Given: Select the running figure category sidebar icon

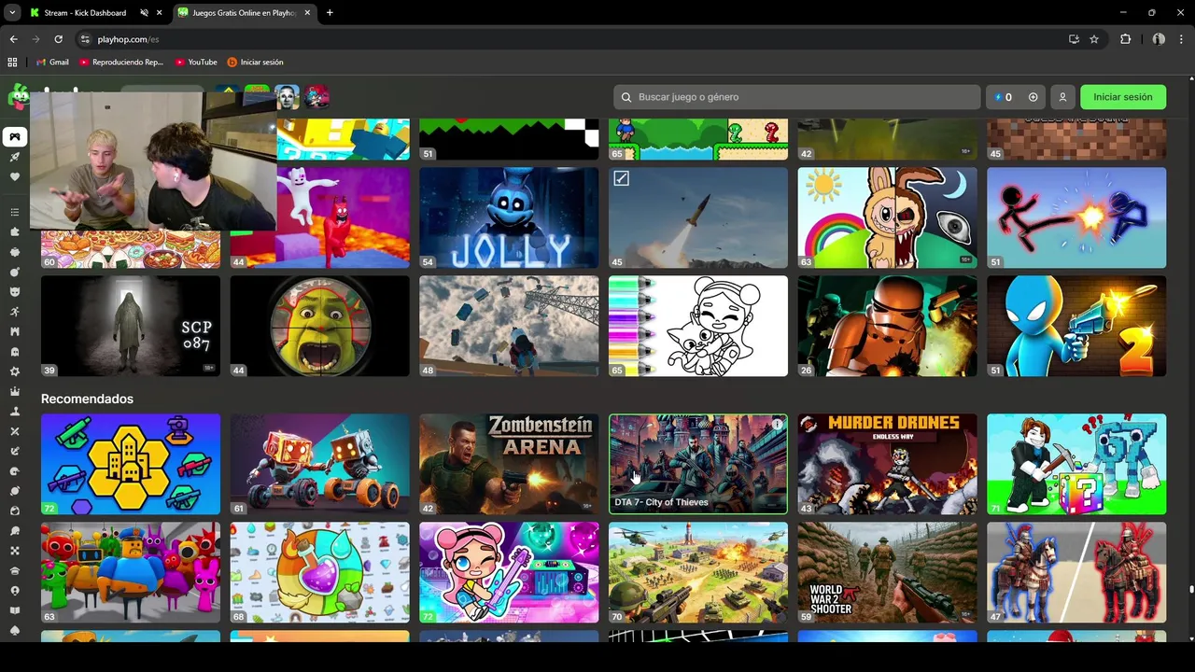Looking at the screenshot, I should pyautogui.click(x=14, y=312).
